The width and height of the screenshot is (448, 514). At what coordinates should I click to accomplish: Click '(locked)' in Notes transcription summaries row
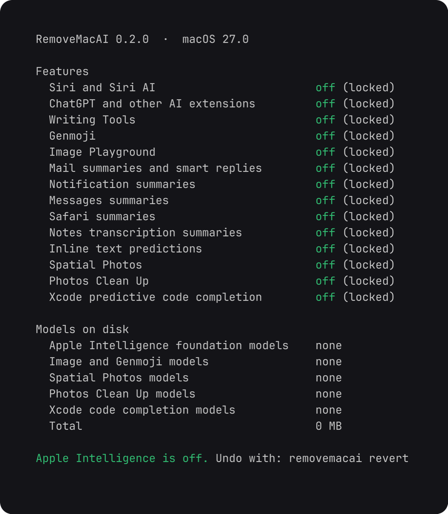pos(369,233)
